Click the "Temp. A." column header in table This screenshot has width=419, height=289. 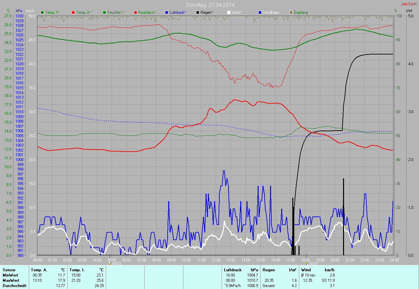click(x=39, y=270)
